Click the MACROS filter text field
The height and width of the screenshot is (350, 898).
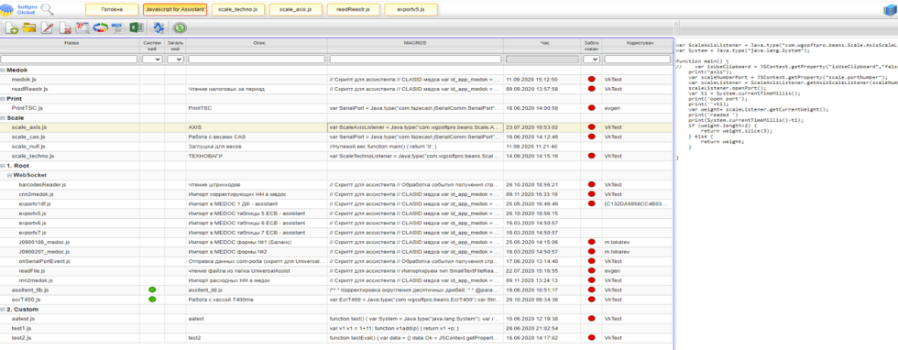tap(416, 59)
